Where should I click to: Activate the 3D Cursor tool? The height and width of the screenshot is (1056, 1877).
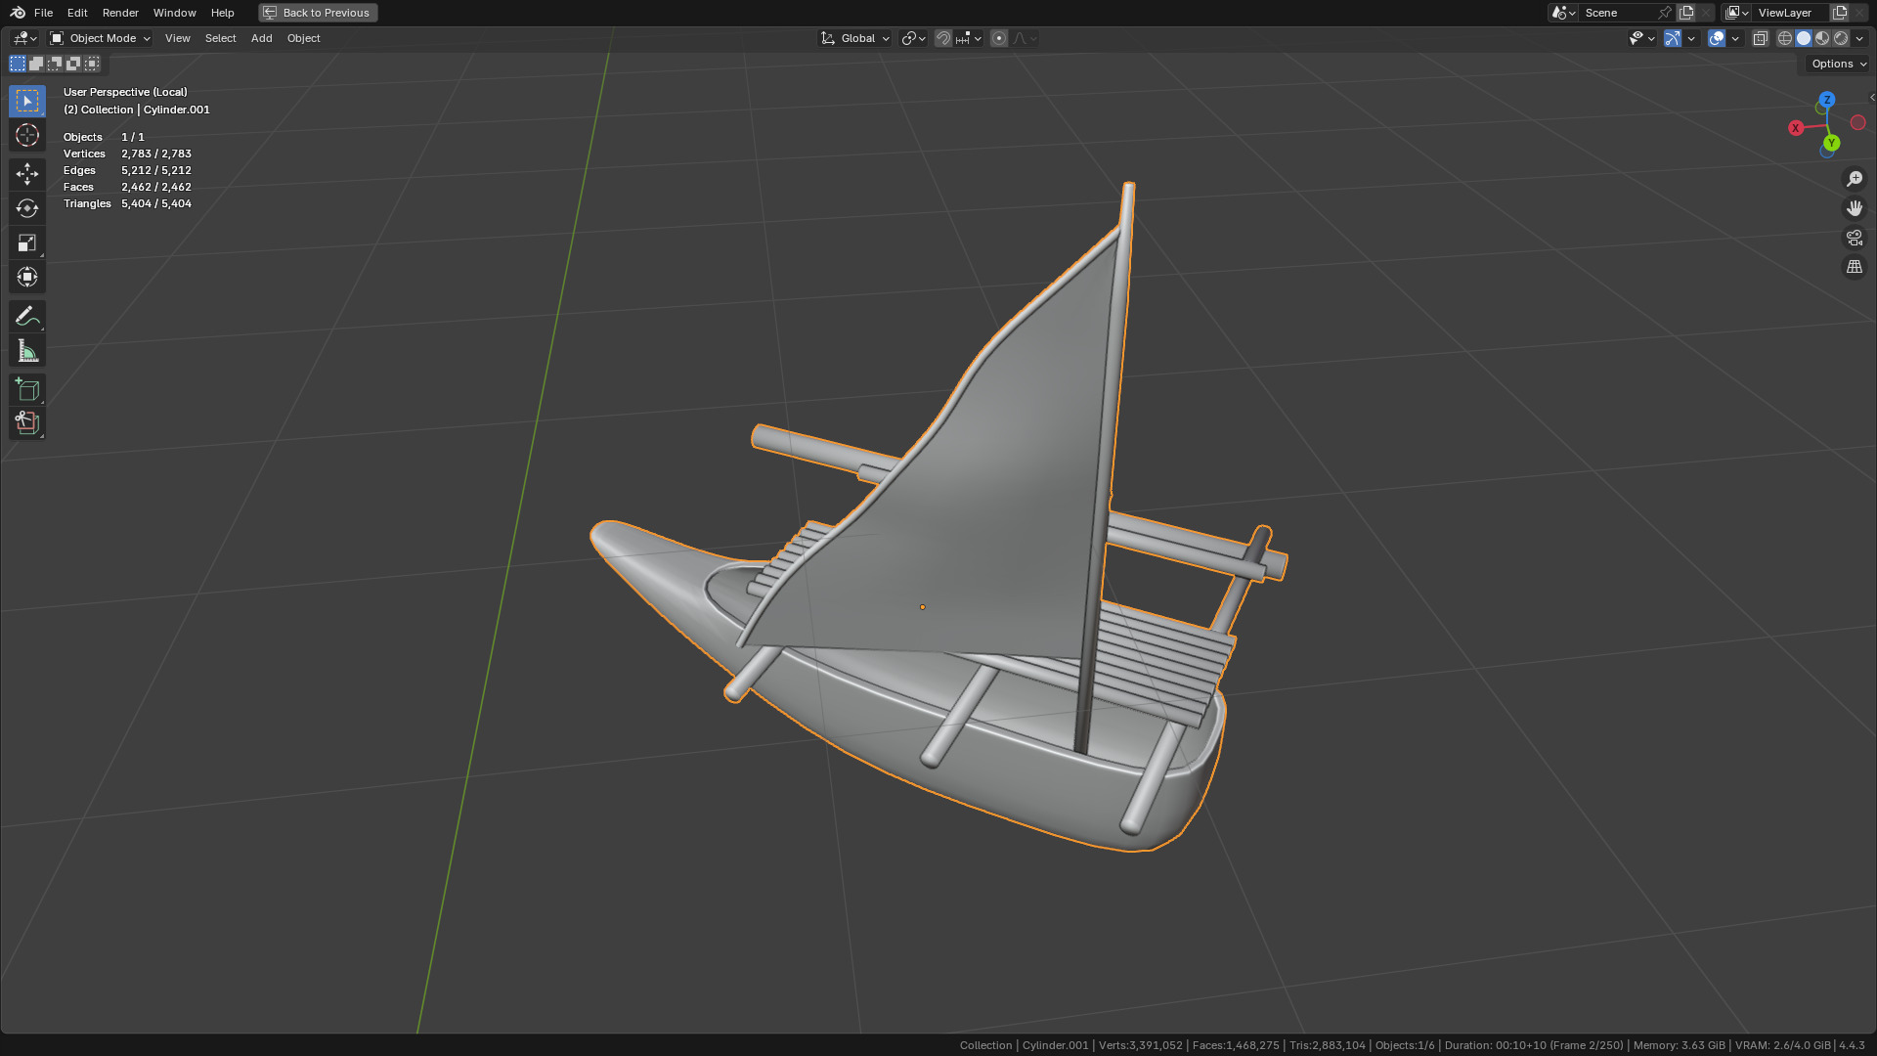(x=26, y=135)
